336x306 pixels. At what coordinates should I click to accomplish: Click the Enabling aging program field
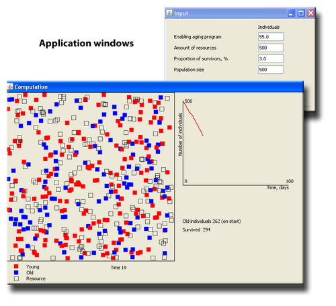(271, 37)
